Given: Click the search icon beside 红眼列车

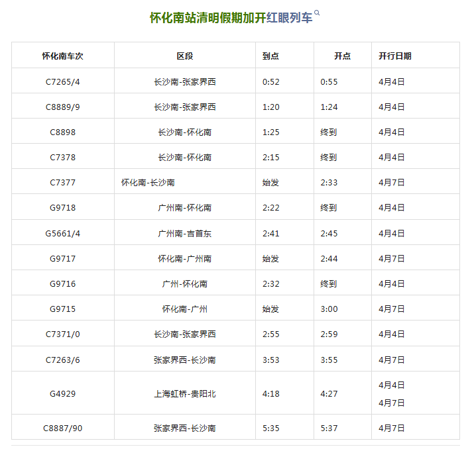Looking at the screenshot, I should click(x=318, y=13).
